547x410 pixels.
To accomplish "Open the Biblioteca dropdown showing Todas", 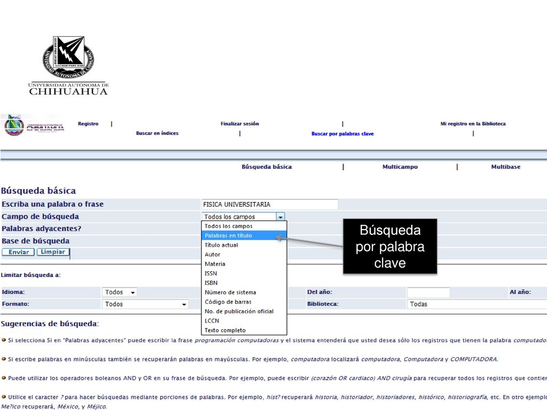I will (x=477, y=304).
